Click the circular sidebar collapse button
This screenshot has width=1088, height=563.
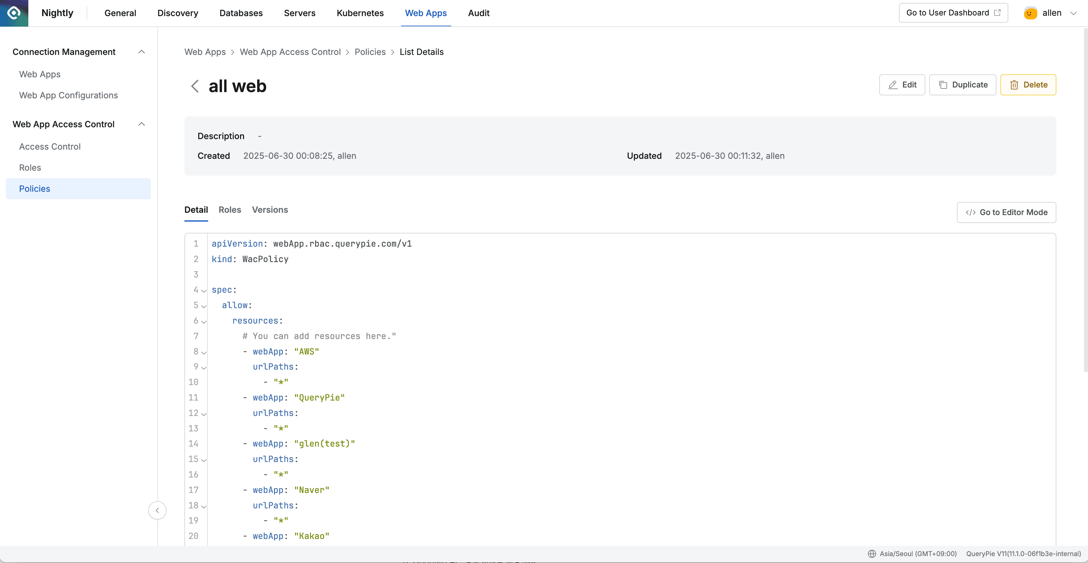coord(157,510)
